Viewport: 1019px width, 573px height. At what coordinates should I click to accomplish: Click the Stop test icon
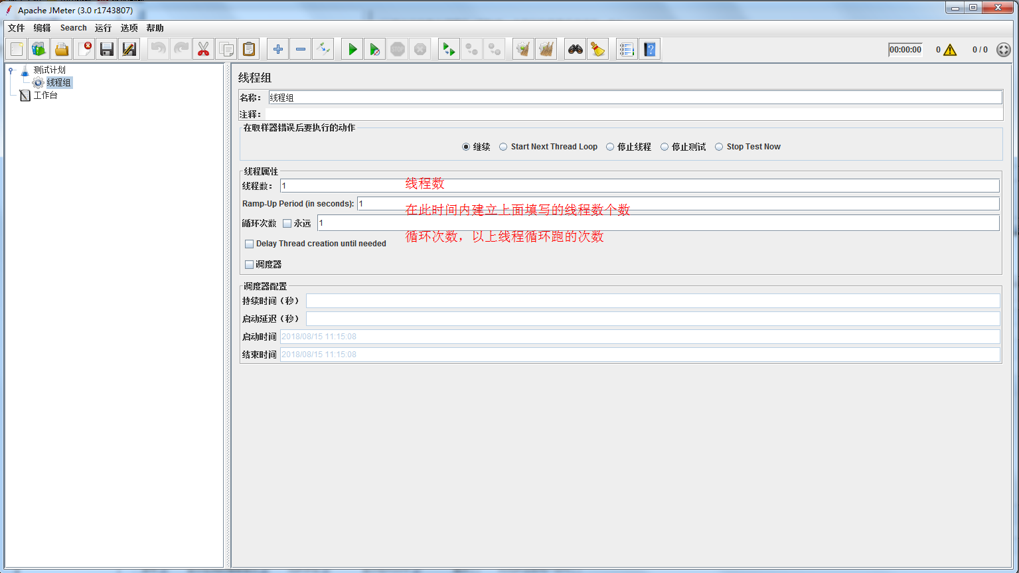(398, 49)
